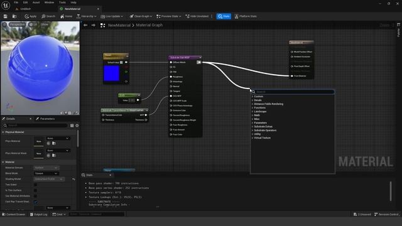The image size is (402, 226).
Task: Click the Default Value swatch on parameter node
Action: click(x=121, y=62)
